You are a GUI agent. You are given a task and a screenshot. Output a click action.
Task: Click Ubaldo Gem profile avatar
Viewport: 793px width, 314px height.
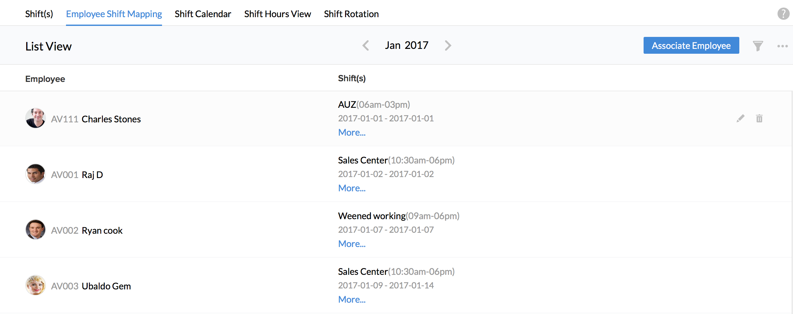(x=36, y=285)
